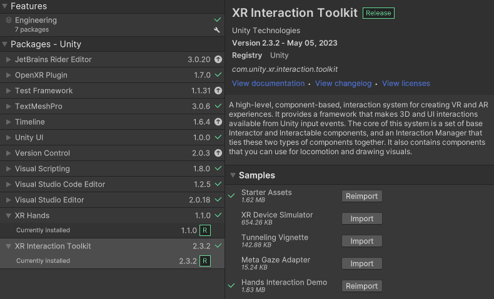Image resolution: width=494 pixels, height=299 pixels.
Task: Click the update available icon beside Test Framework
Action: point(218,91)
